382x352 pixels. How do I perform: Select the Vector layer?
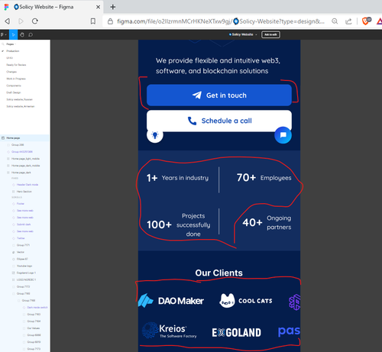click(x=21, y=252)
